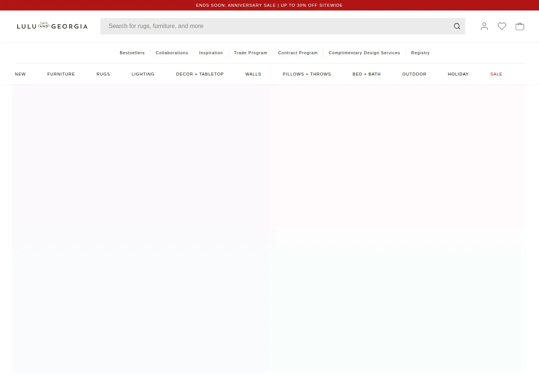Open the Trade Program link
Viewport: 539px width, 374px height.
click(250, 53)
